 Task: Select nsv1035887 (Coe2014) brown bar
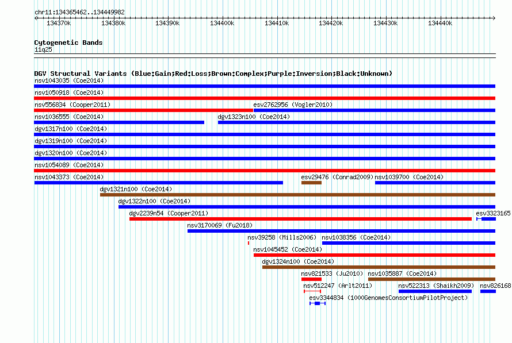coord(431,279)
